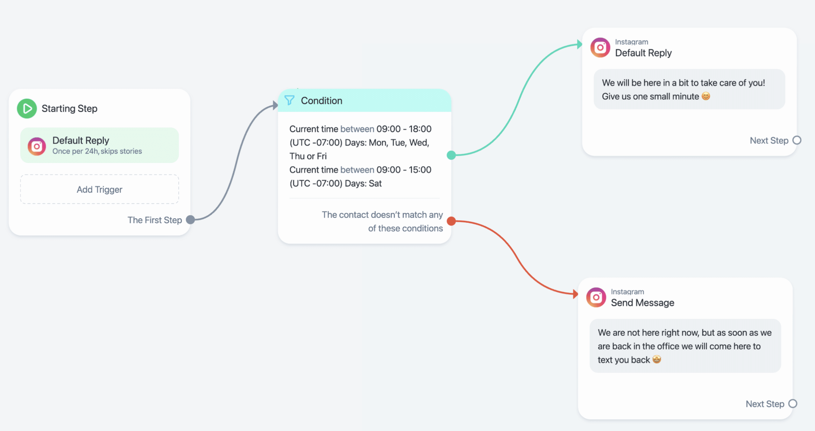Click Next Step circle on Default Reply node

(x=797, y=140)
